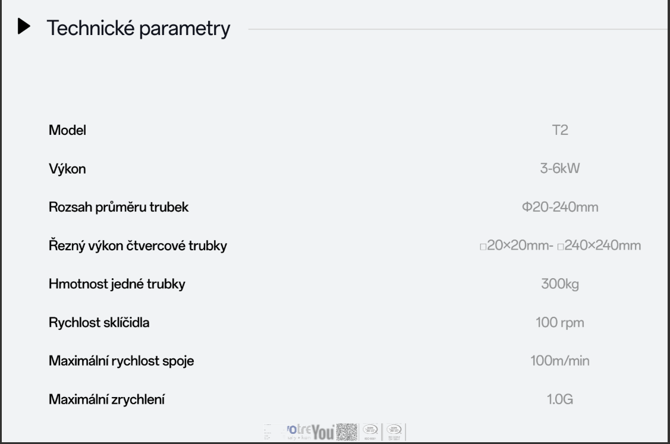Select the Řezný výkon čtvercové trubky label

[x=137, y=245]
